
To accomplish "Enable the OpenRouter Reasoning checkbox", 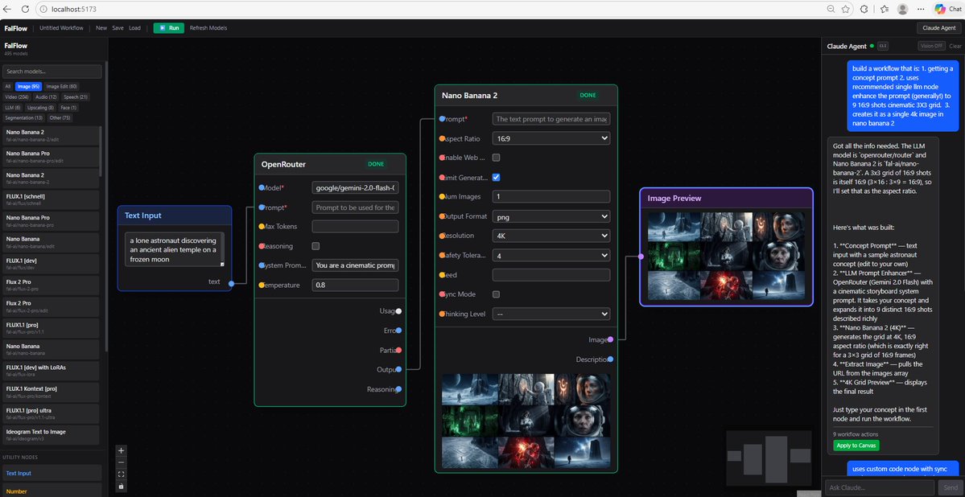I will click(x=315, y=246).
